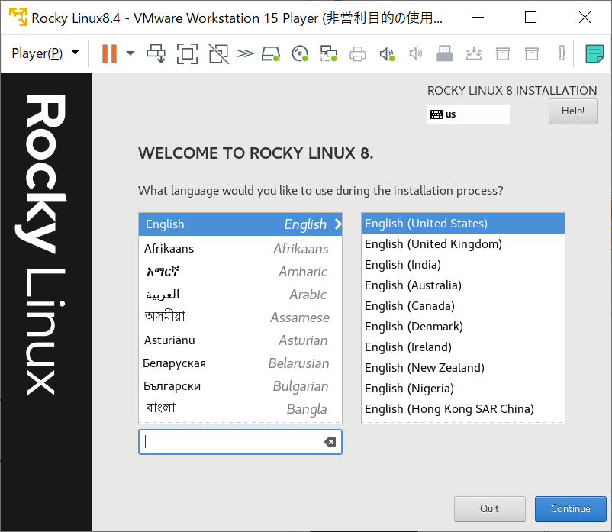Image resolution: width=612 pixels, height=532 pixels.
Task: Select Arabic in the language list
Action: pos(240,295)
